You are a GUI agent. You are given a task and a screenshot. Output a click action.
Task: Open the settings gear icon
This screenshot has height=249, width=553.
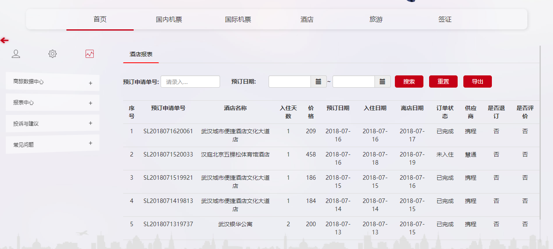pyautogui.click(x=53, y=54)
